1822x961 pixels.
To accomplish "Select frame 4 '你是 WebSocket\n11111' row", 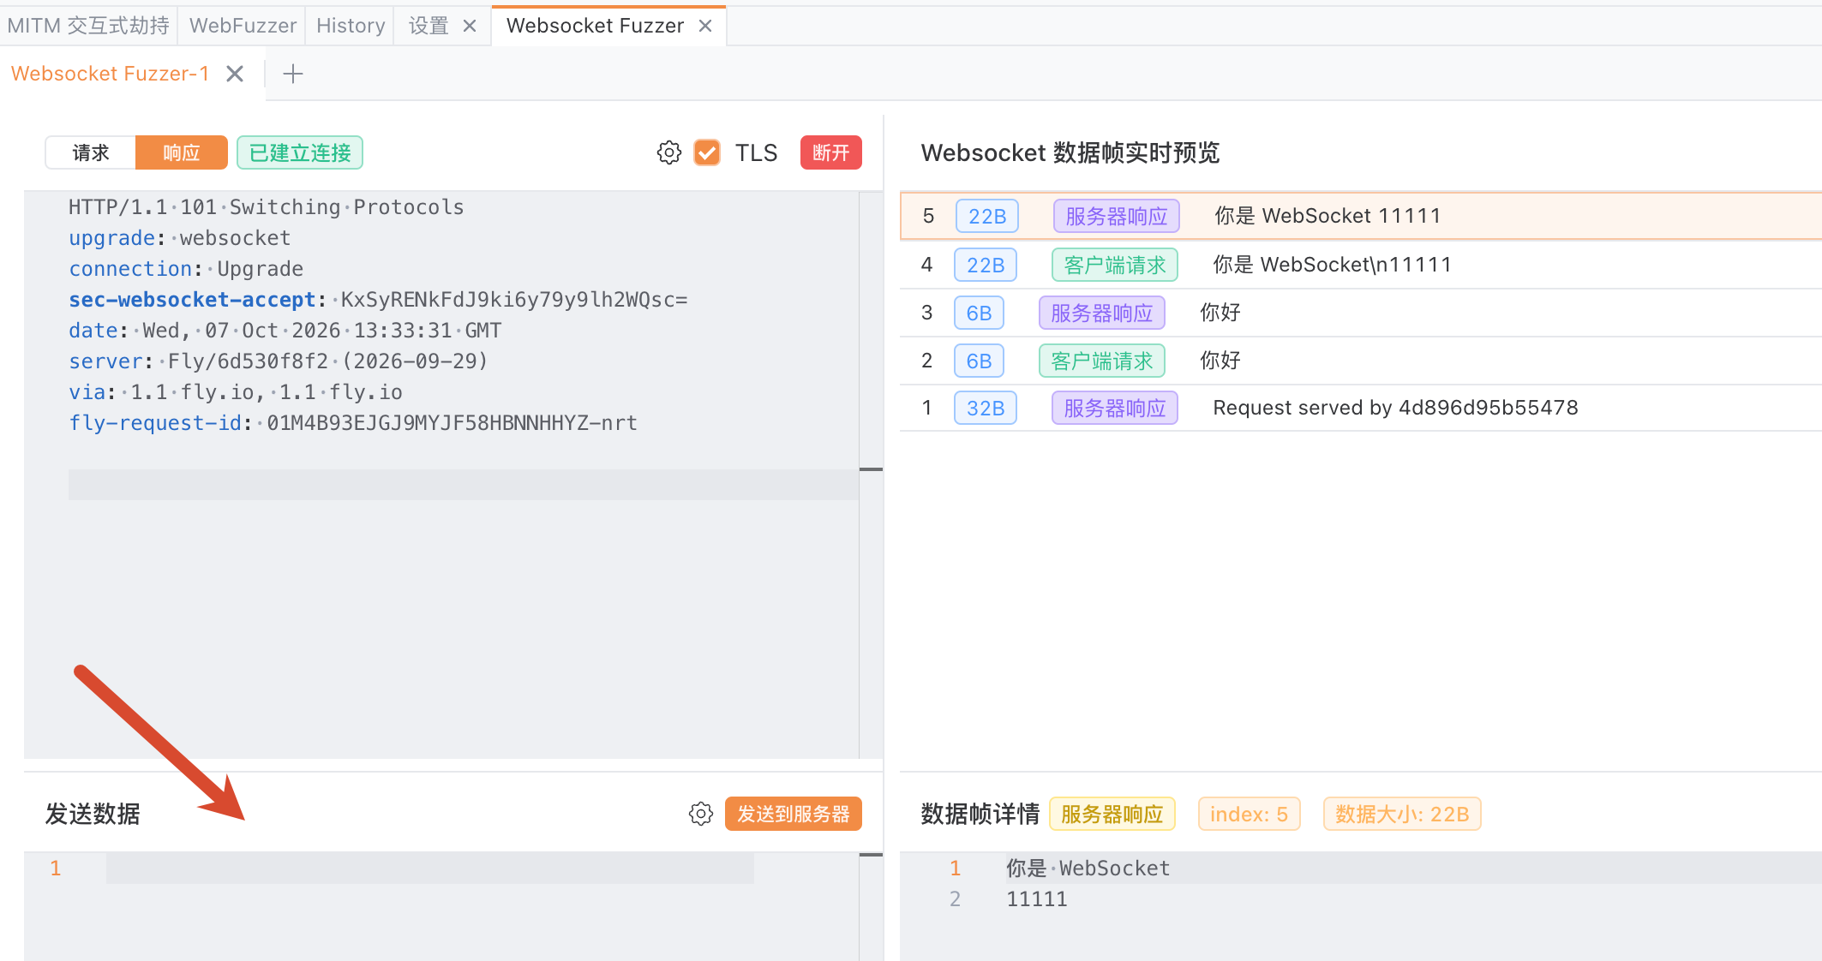I will point(1361,265).
